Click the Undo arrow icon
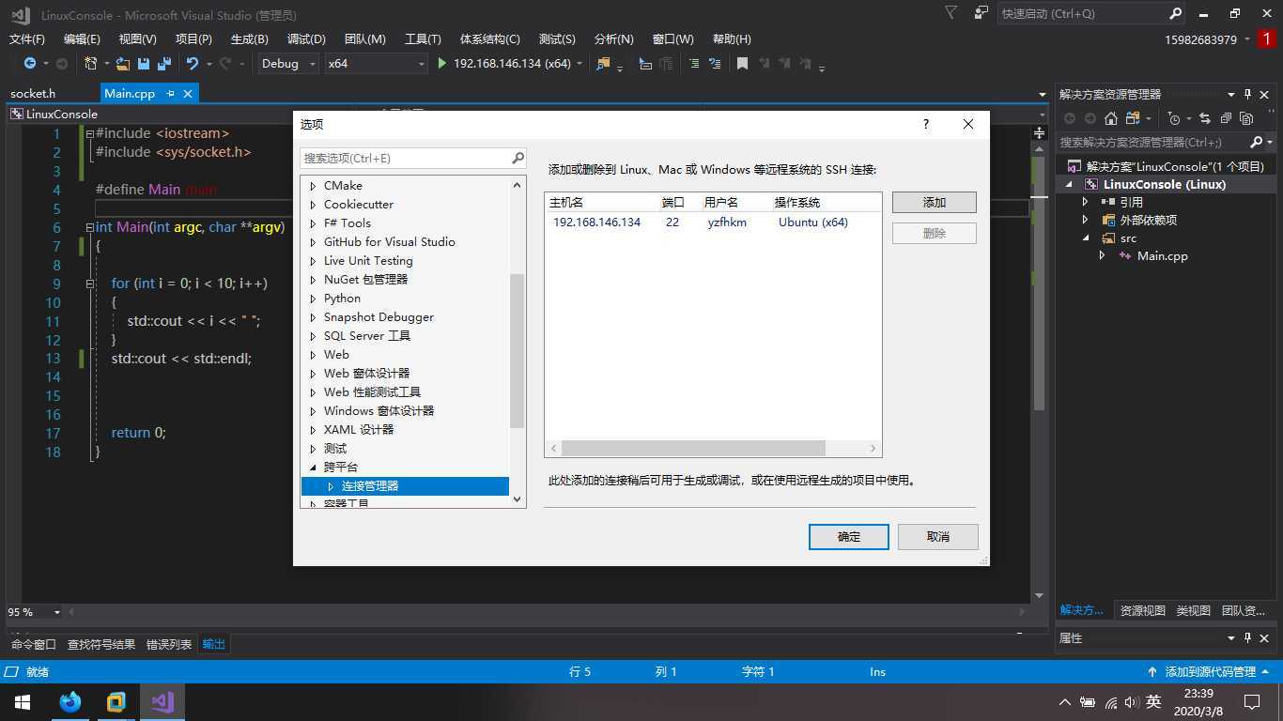 coord(193,64)
